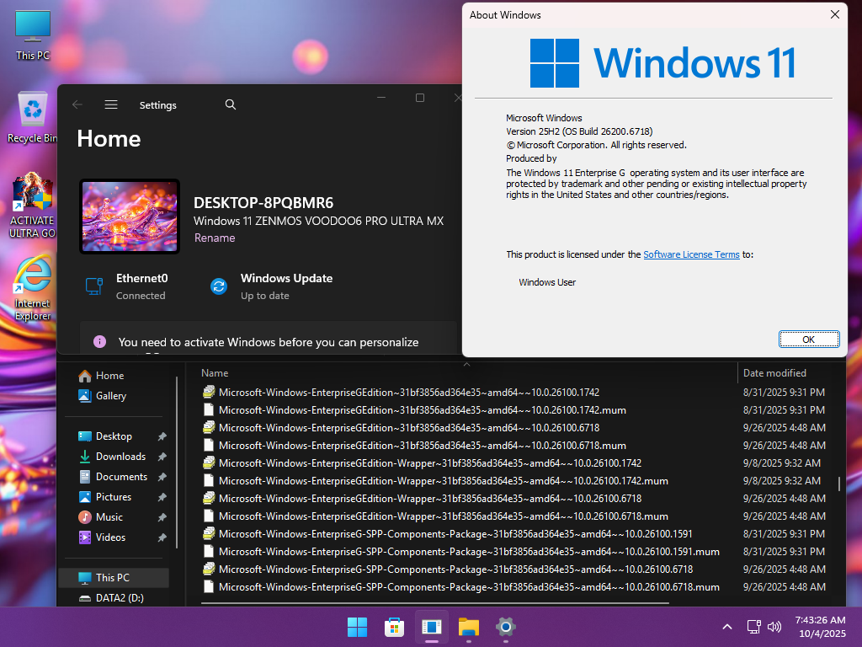Open Videos in Explorer quick access

[x=110, y=537]
